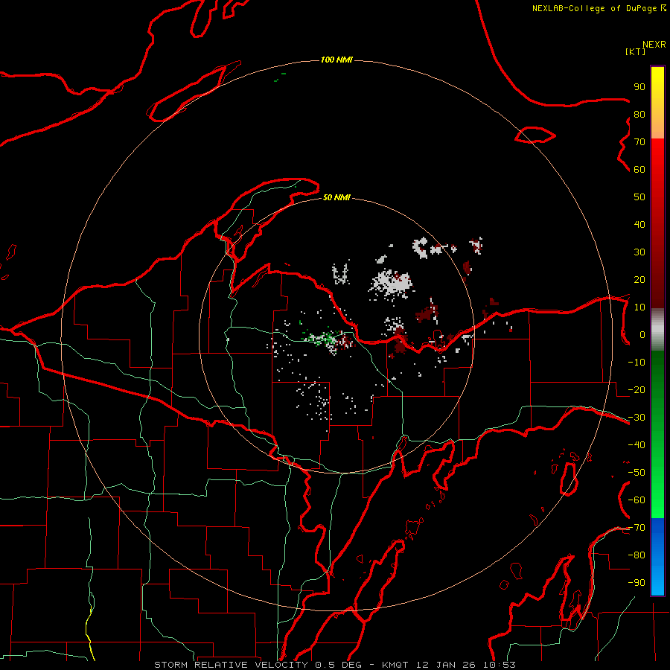Click the 100 NMI range ring label

[x=336, y=60]
